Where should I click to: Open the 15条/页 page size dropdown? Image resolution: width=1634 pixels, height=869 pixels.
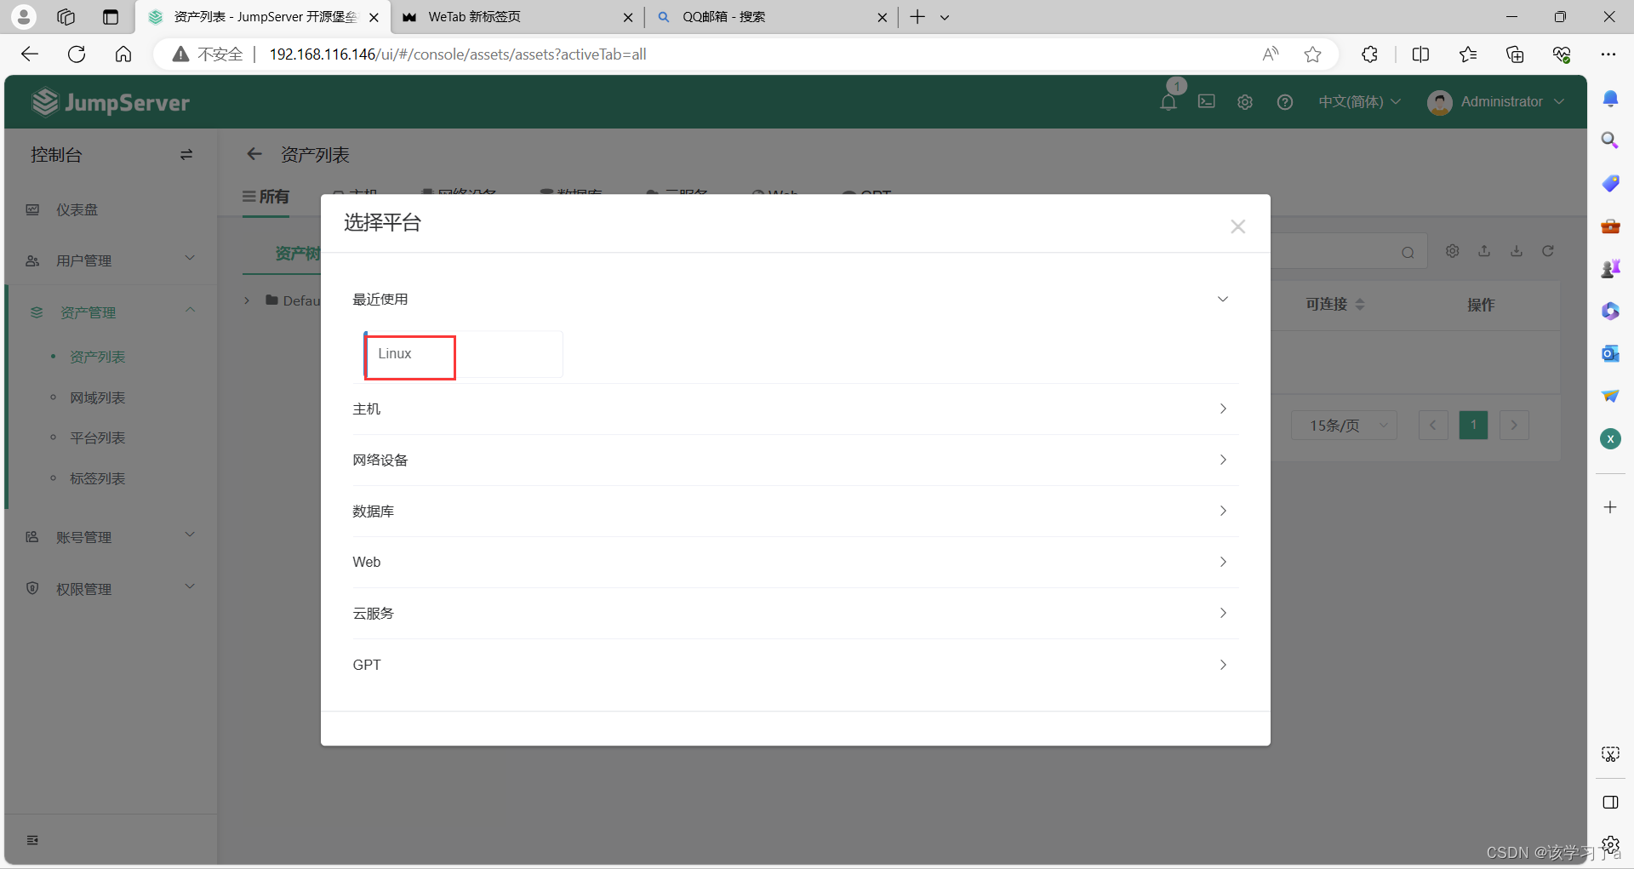click(1344, 425)
